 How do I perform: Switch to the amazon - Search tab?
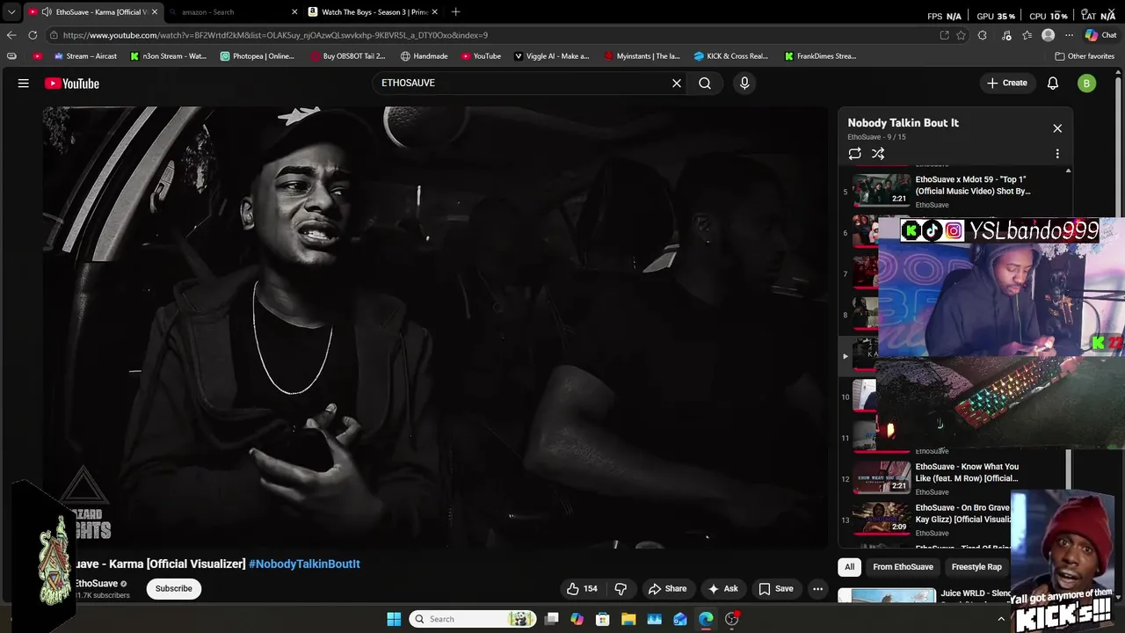coord(233,12)
